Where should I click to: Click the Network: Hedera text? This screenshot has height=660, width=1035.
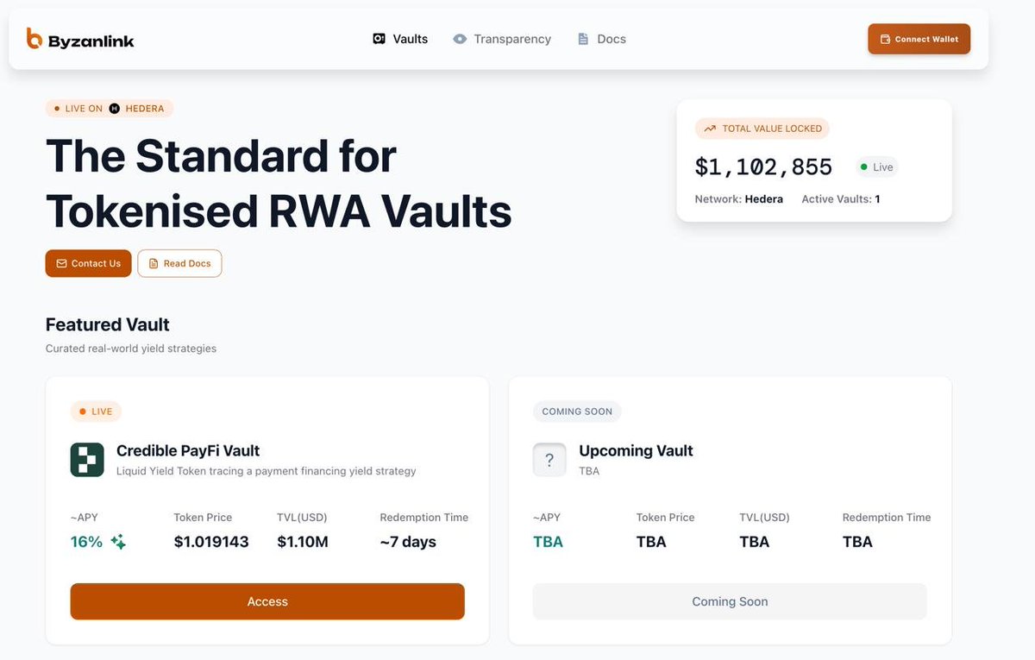pos(739,199)
